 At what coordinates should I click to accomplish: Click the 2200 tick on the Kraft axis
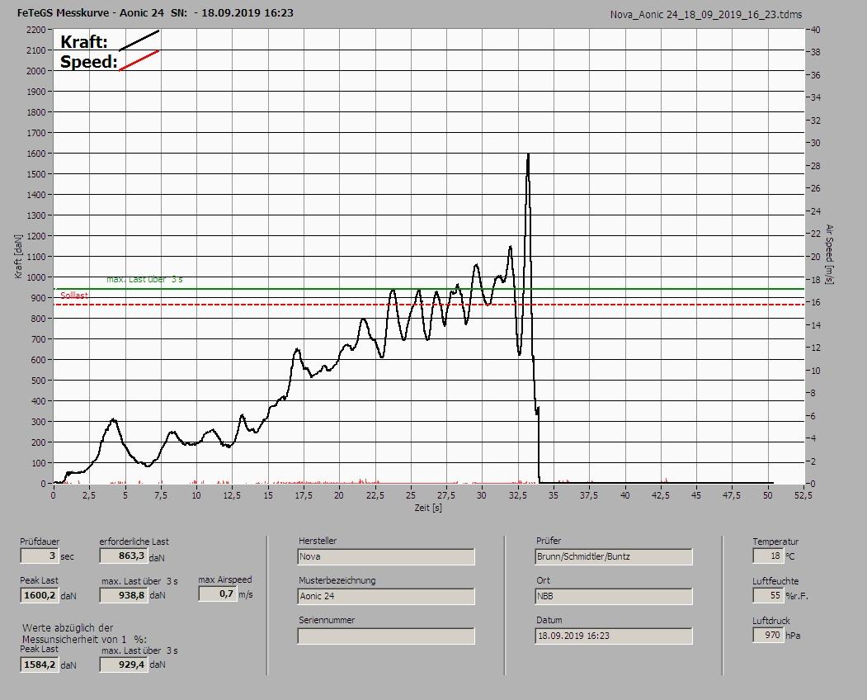35,30
